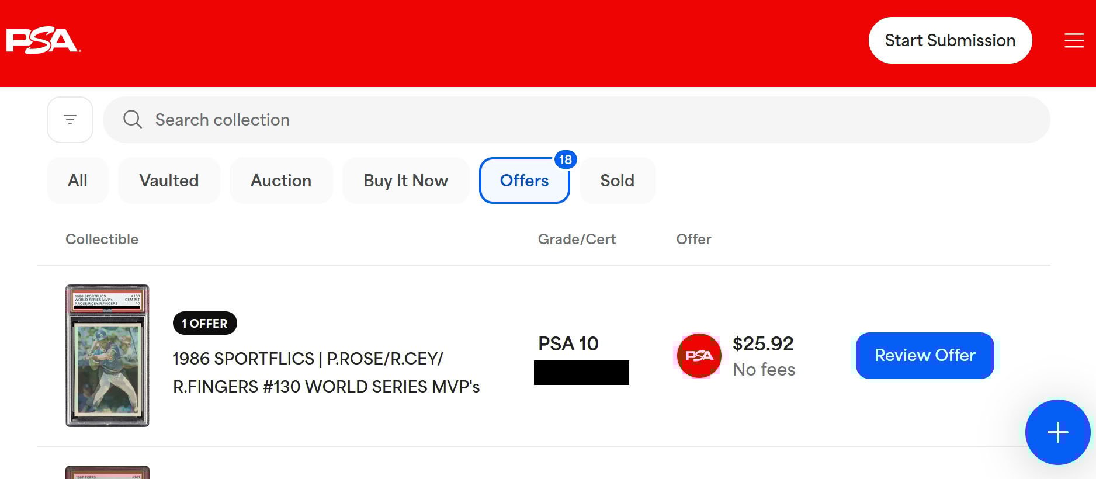
Task: Switch to the Sold tab
Action: click(618, 181)
